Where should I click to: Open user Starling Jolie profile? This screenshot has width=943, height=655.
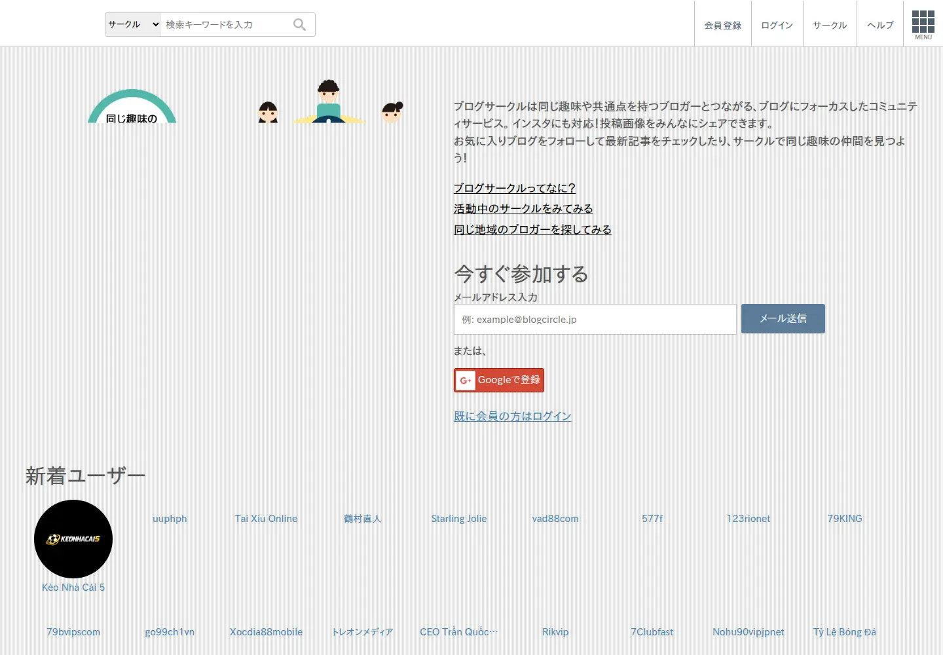[x=459, y=519]
